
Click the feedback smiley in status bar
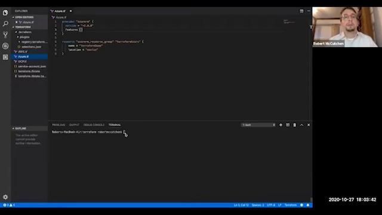pos(301,205)
